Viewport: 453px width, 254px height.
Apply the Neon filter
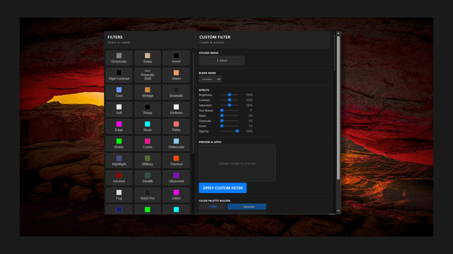point(147,126)
